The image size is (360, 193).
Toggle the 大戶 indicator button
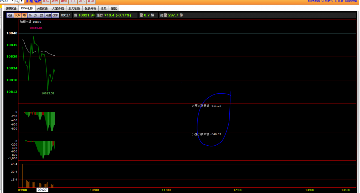[17, 15]
